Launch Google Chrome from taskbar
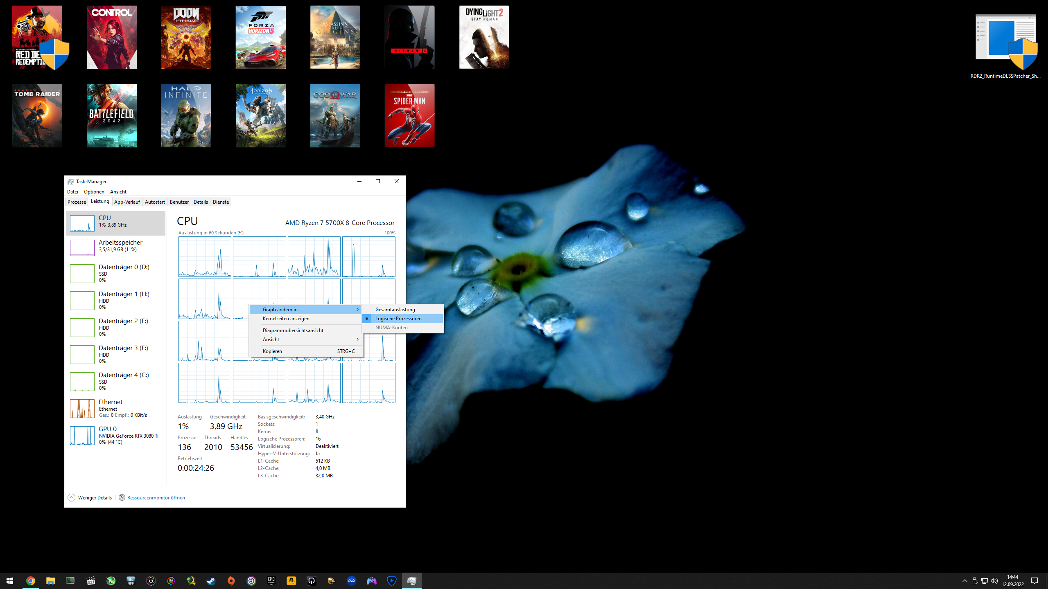The height and width of the screenshot is (589, 1048). click(x=31, y=580)
